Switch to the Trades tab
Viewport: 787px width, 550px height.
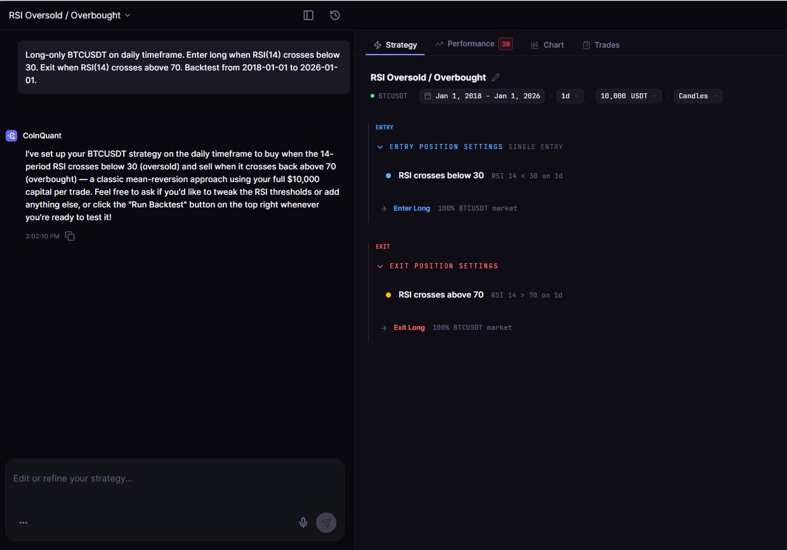pyautogui.click(x=601, y=45)
